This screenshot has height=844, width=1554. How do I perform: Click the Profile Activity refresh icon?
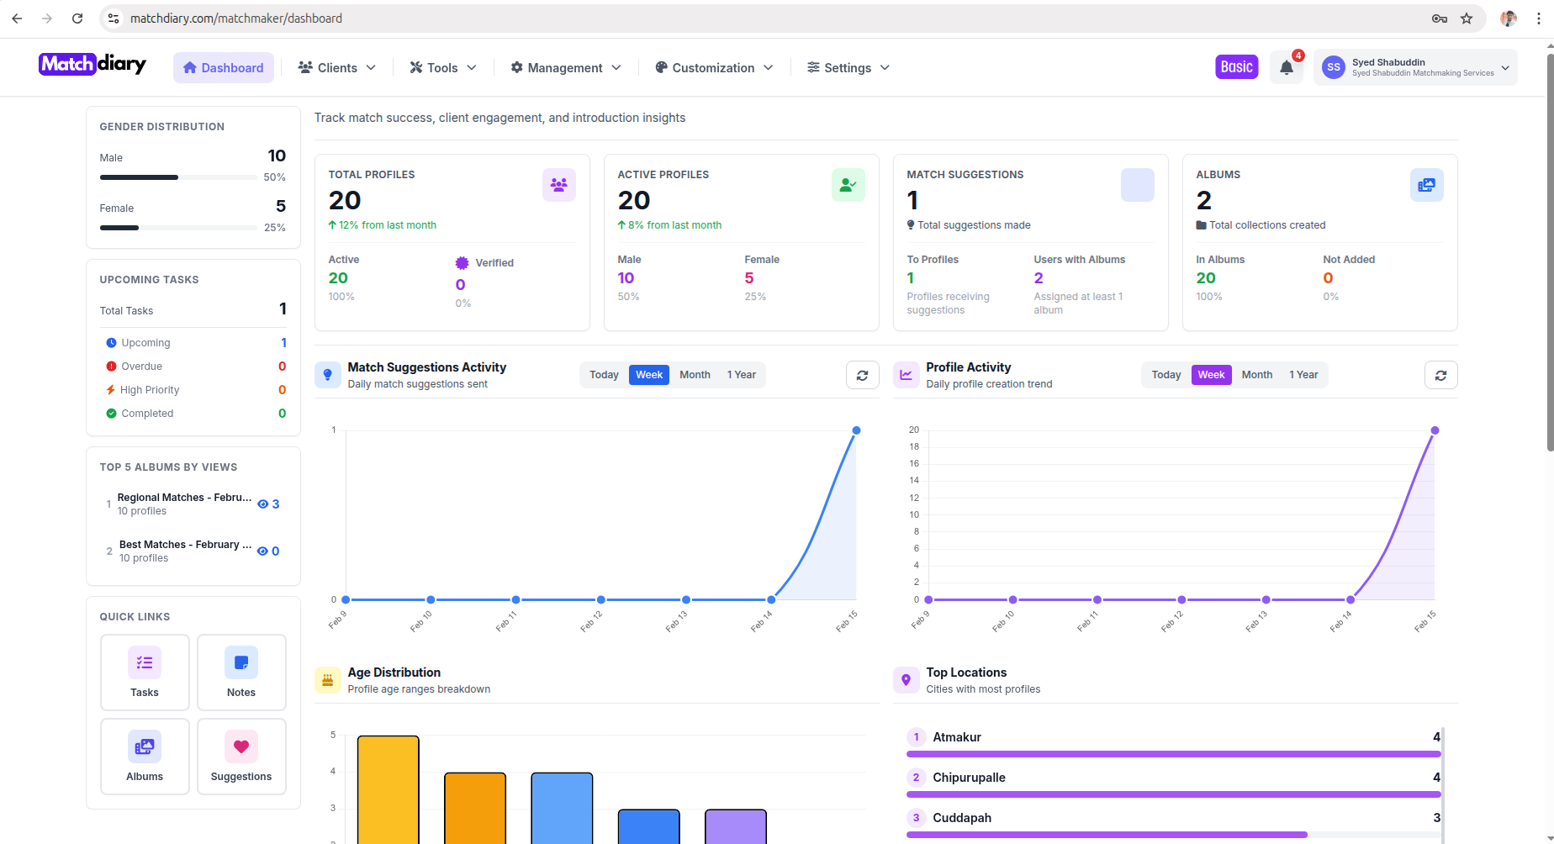pos(1440,375)
